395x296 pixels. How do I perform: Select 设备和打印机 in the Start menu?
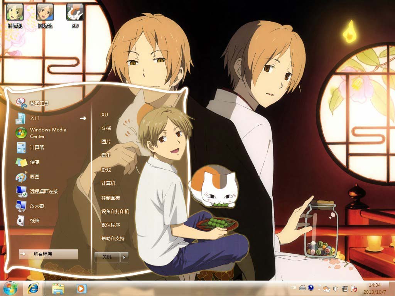click(x=115, y=211)
